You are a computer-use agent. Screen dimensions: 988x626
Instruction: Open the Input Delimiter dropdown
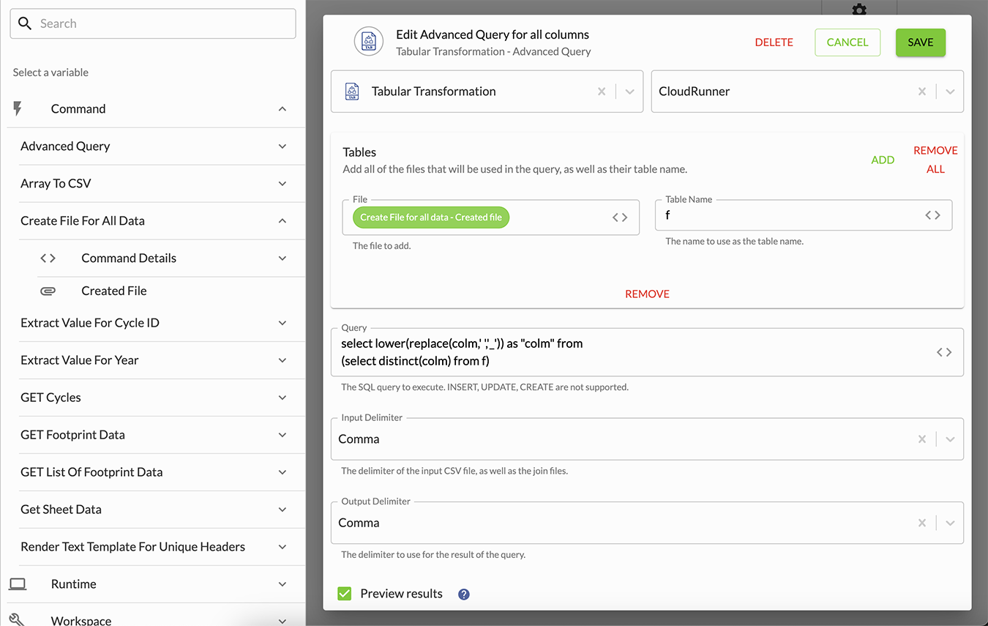point(950,439)
